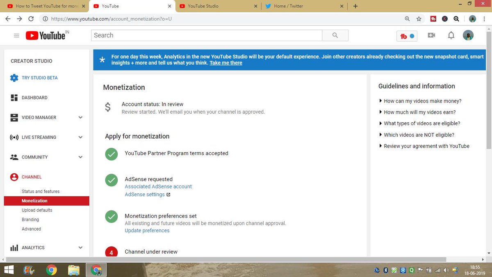Open the black magnifier extension icon
Screen dimensions: 492x277
click(456, 19)
